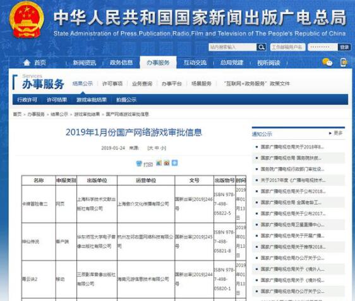Viewport: 355px width, 301px height.
Task: Open the 新闻资讯 navigation tab
Action: [x=84, y=63]
